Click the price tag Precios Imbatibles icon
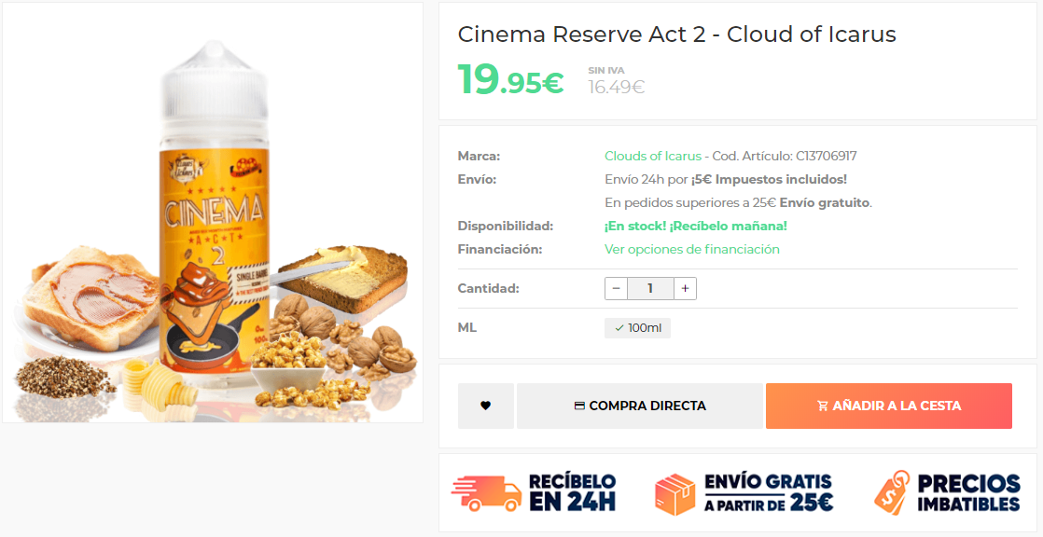Viewport: 1043px width, 537px height. click(x=892, y=492)
